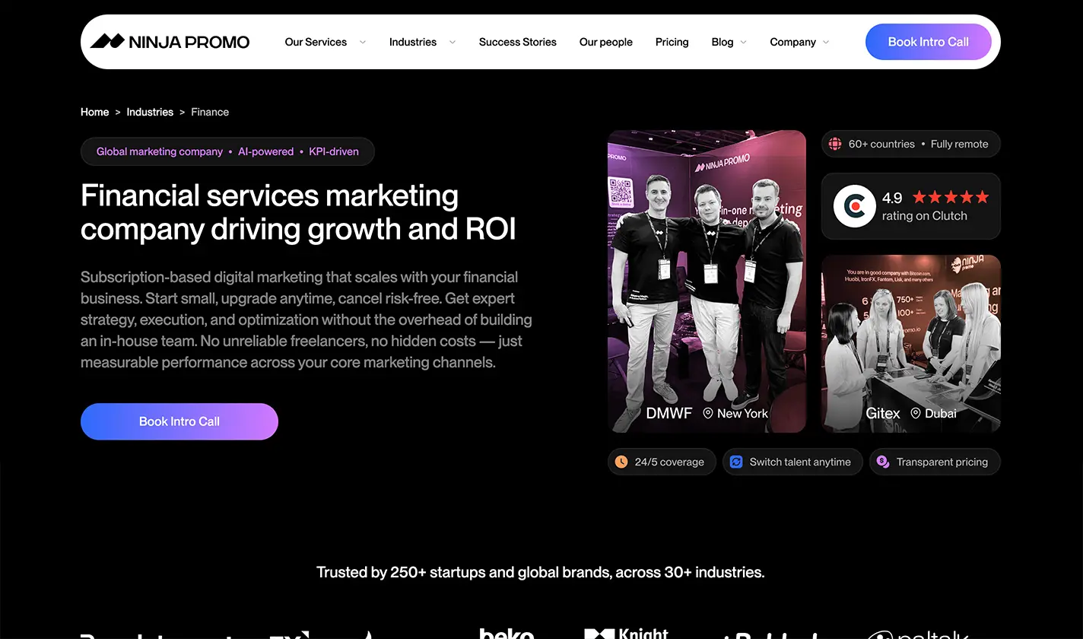1083x639 pixels.
Task: Open the Our people page
Action: pos(606,42)
